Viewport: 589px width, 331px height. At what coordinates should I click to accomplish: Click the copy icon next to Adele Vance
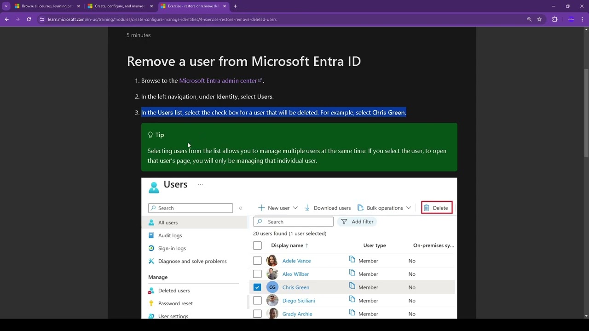(352, 260)
